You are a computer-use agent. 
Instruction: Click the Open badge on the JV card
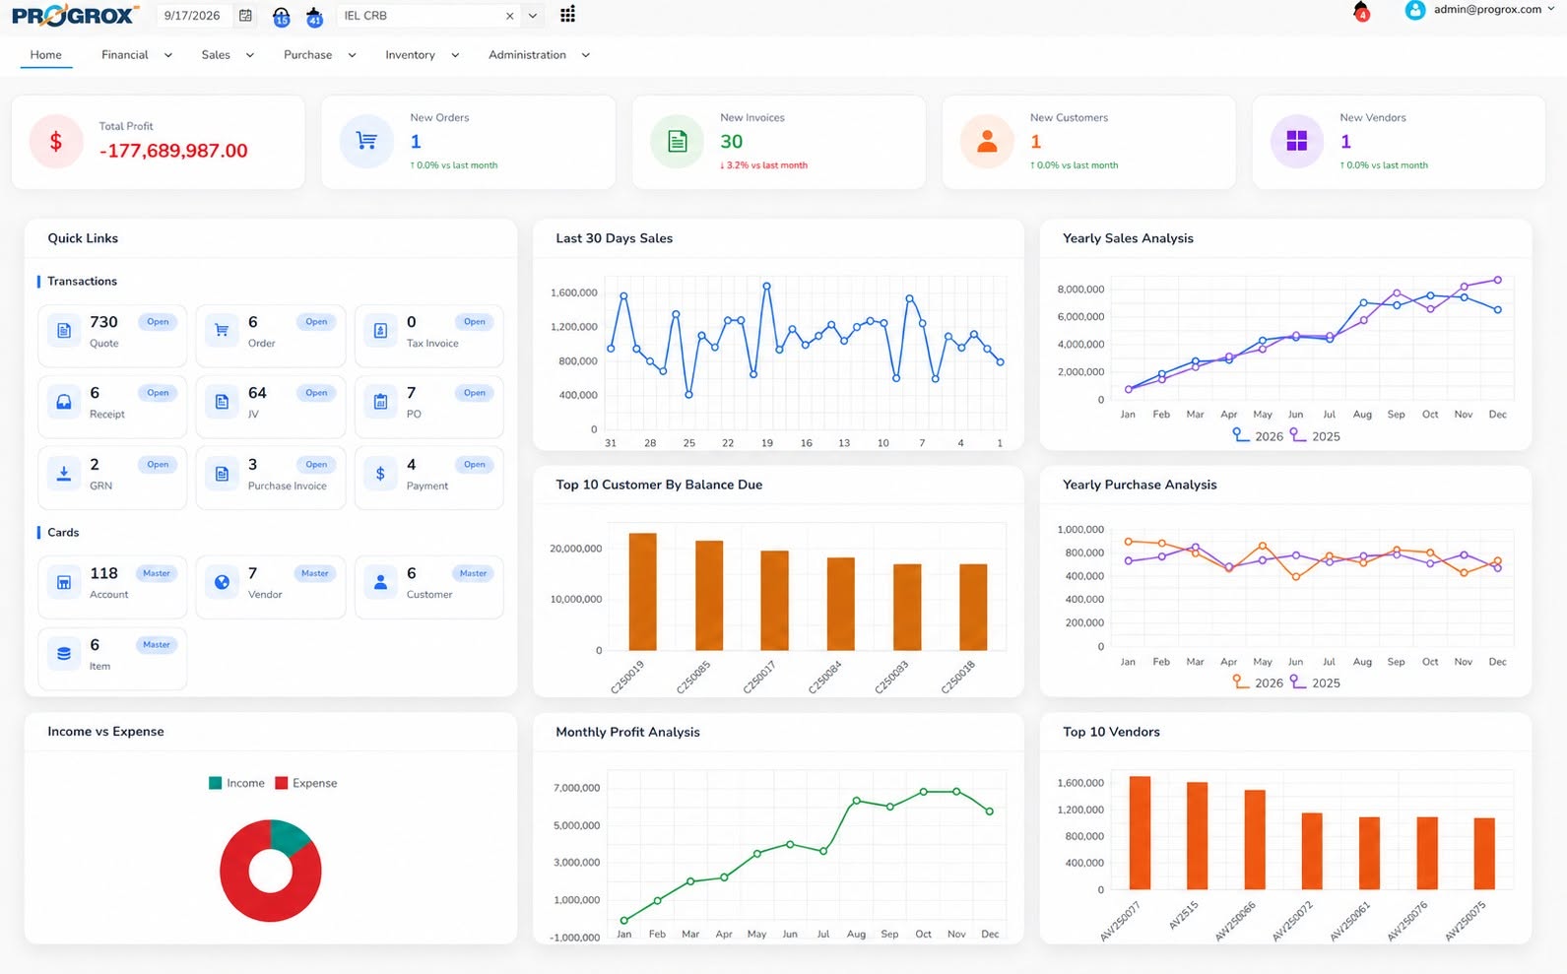(316, 393)
